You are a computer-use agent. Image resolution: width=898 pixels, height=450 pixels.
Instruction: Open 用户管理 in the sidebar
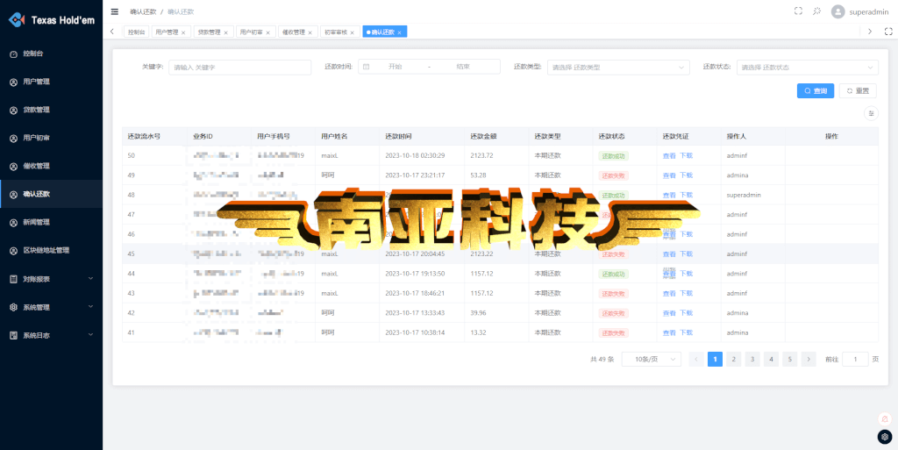[51, 82]
